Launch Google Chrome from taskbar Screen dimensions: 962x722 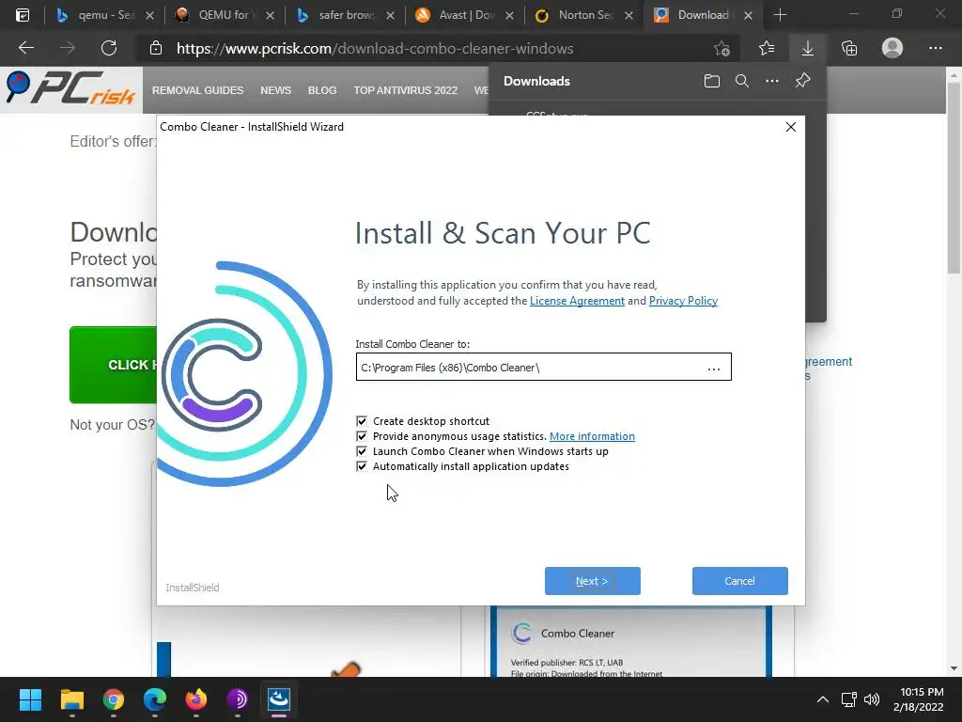tap(114, 699)
